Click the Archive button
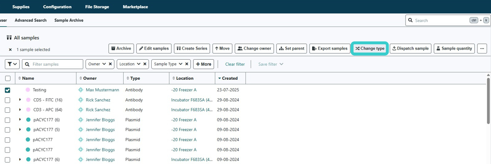The image size is (491, 164). [121, 49]
